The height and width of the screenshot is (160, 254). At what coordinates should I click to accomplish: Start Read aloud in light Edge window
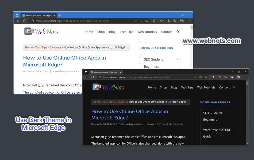(x=136, y=21)
